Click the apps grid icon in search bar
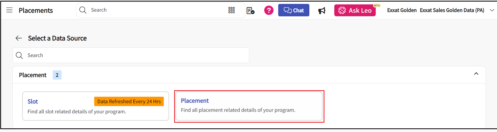This screenshot has height=132, width=497. (x=232, y=10)
